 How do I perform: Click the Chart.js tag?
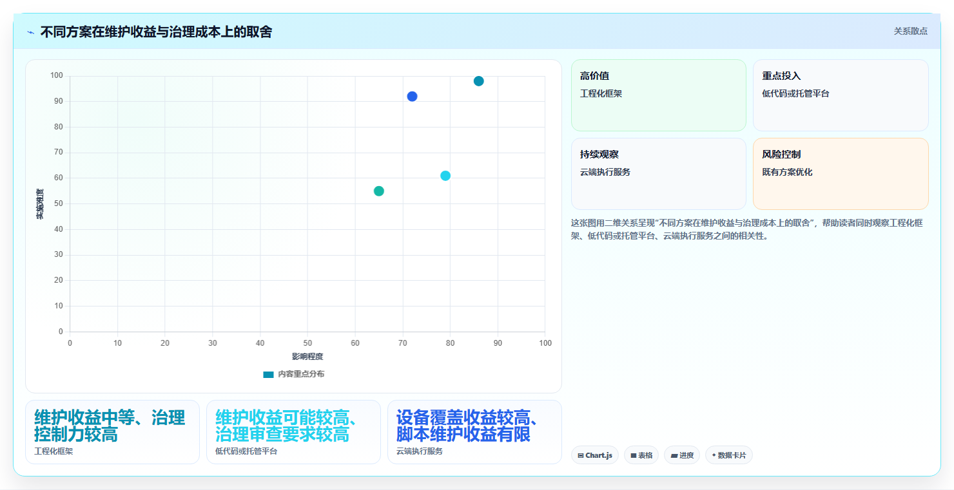click(595, 455)
